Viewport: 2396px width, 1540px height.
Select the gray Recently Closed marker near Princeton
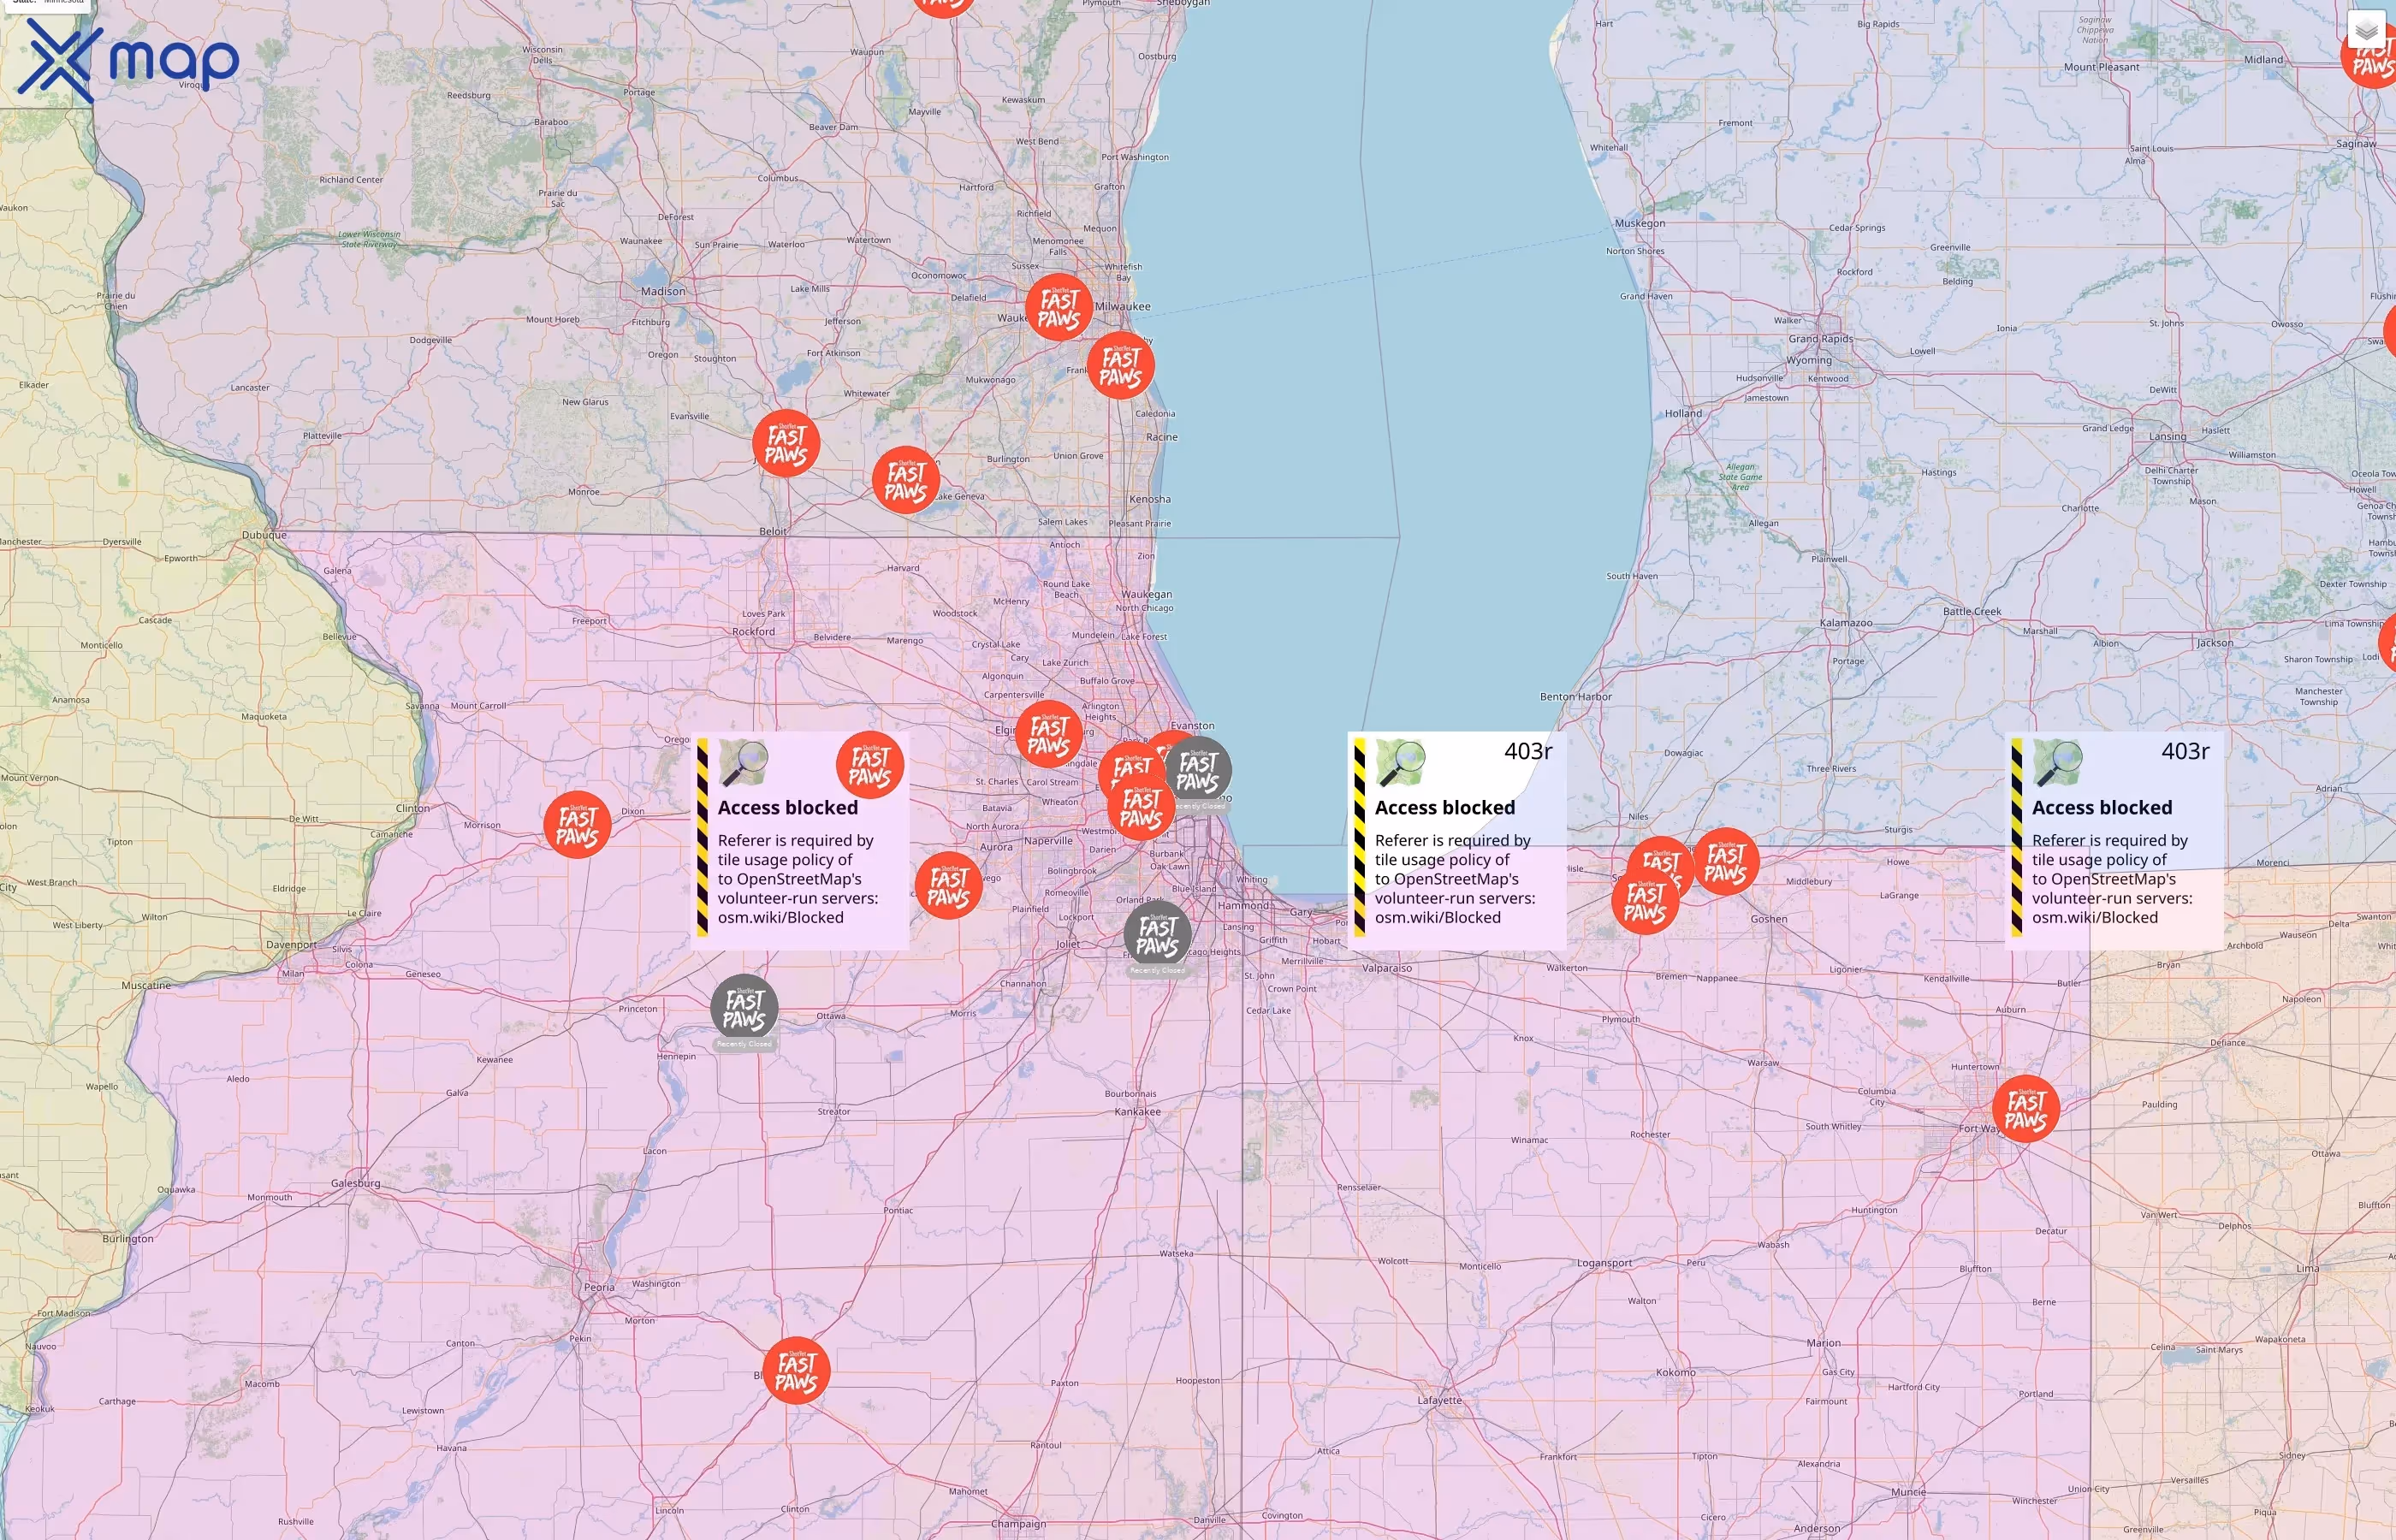744,1009
